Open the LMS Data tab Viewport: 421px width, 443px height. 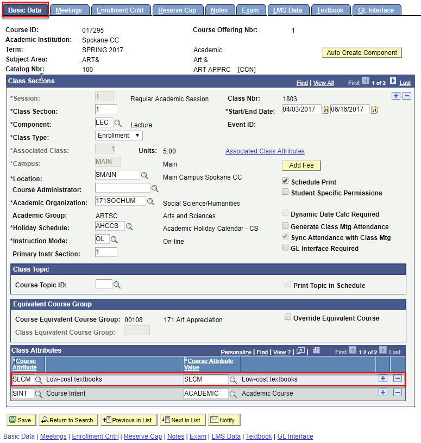pos(288,10)
